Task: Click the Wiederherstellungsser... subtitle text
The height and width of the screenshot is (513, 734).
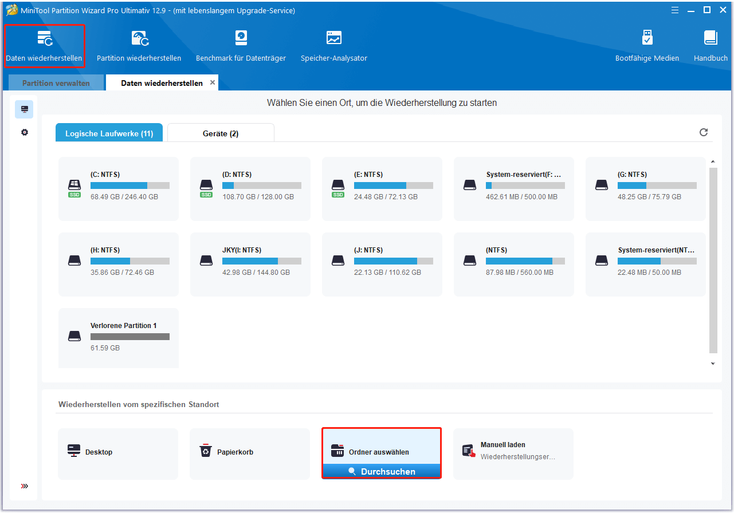Action: click(x=518, y=457)
